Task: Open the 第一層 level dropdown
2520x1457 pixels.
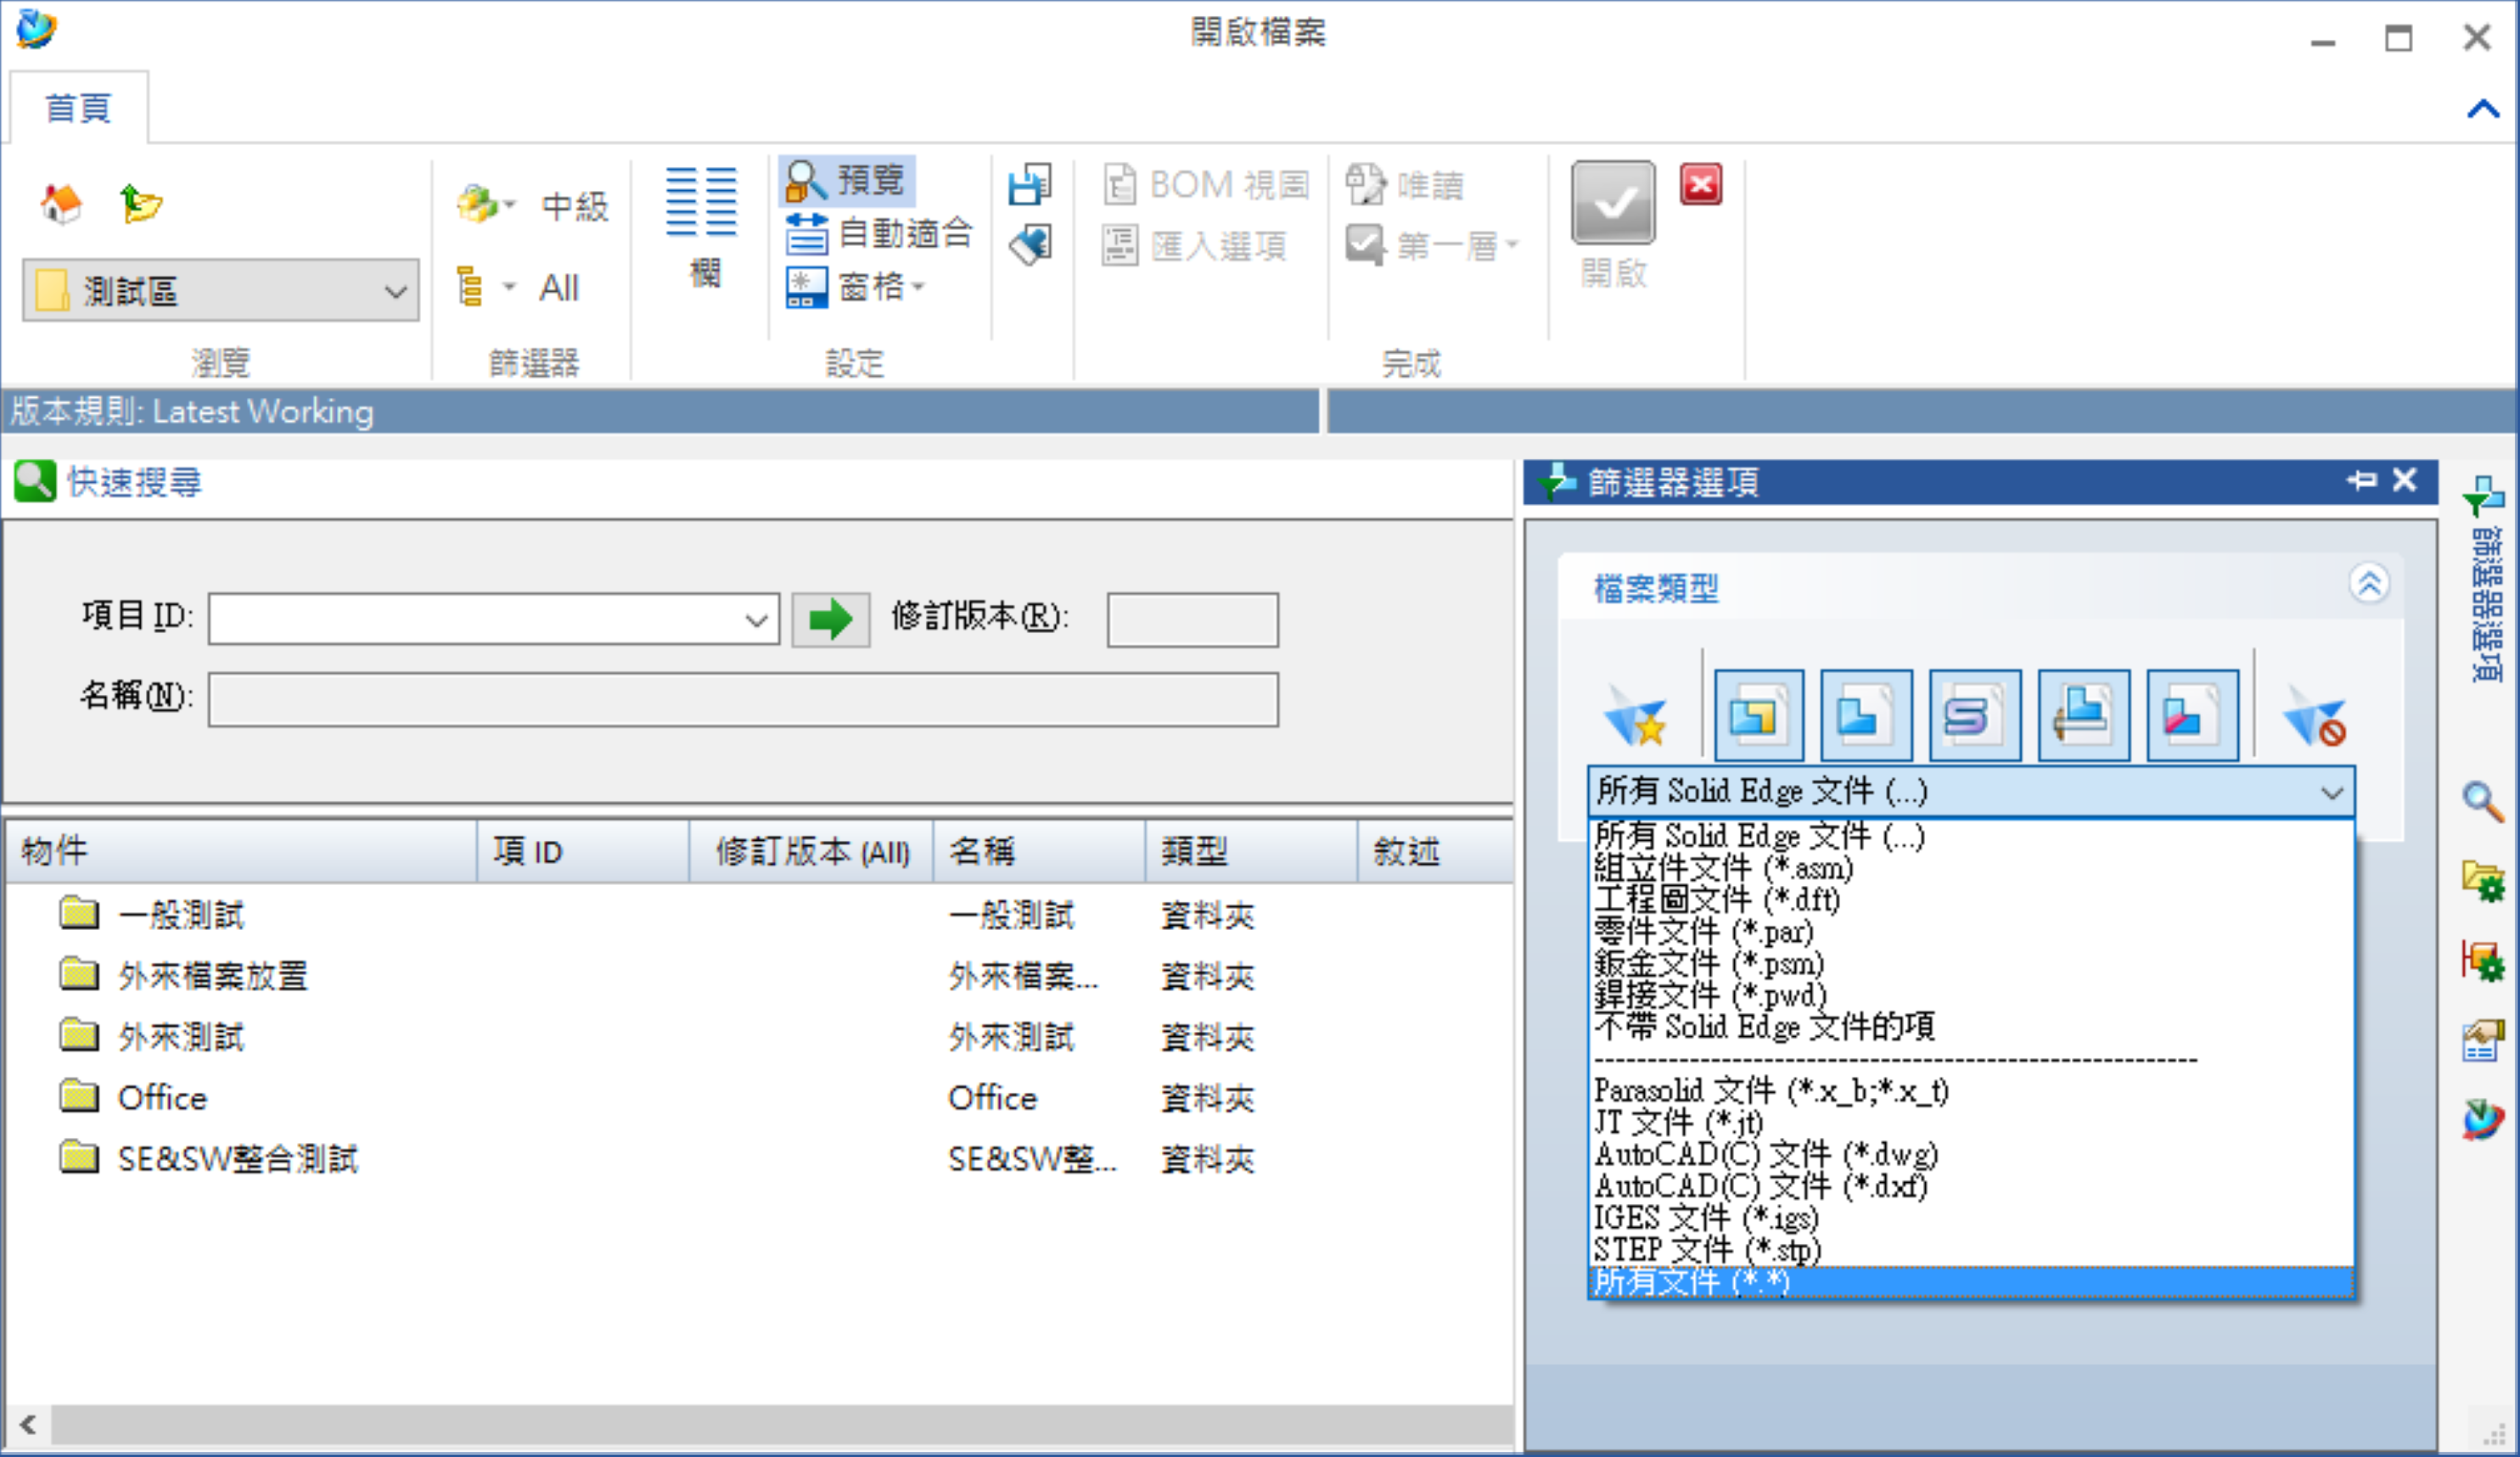Action: 1432,245
